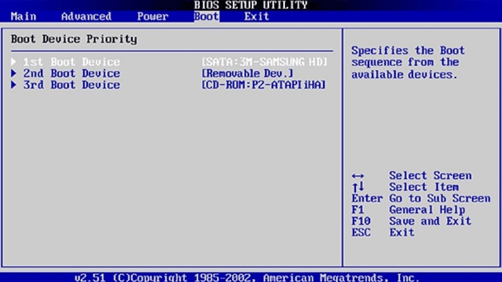Change the CD-ROM:P2-ATAPI iHA value
Viewport: 502px width, 282px height.
(264, 85)
